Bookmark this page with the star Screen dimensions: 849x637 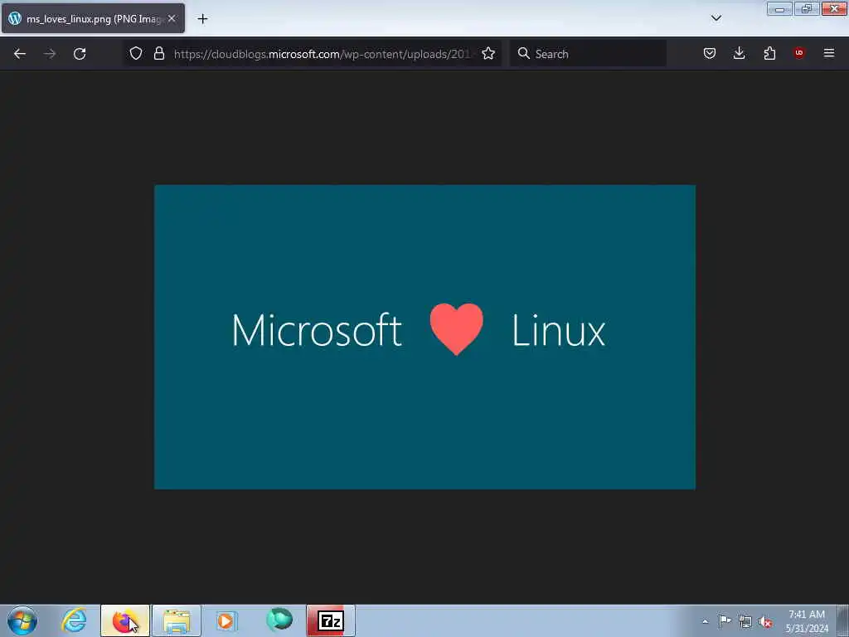point(488,53)
